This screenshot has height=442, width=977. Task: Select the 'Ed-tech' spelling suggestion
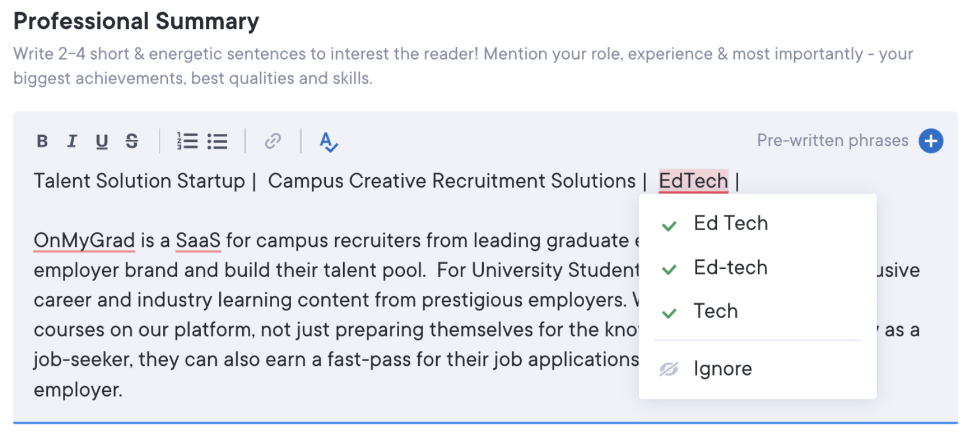[x=731, y=268]
